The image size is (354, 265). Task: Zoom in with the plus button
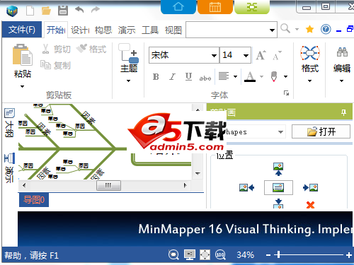tap(348, 255)
